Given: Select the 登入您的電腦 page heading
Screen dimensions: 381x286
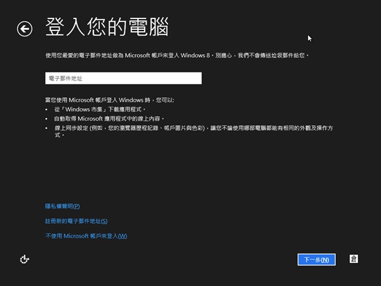Looking at the screenshot, I should tap(107, 27).
